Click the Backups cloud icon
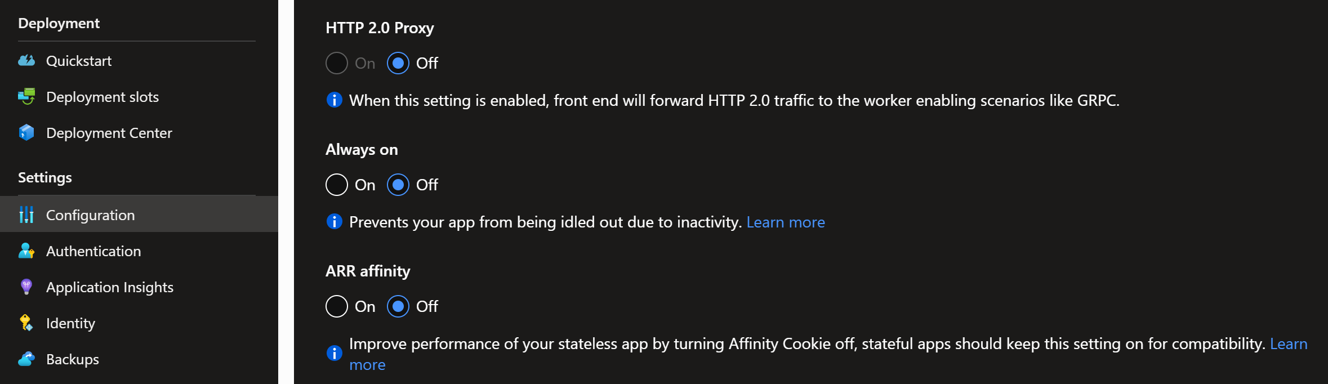The image size is (1328, 384). click(26, 359)
